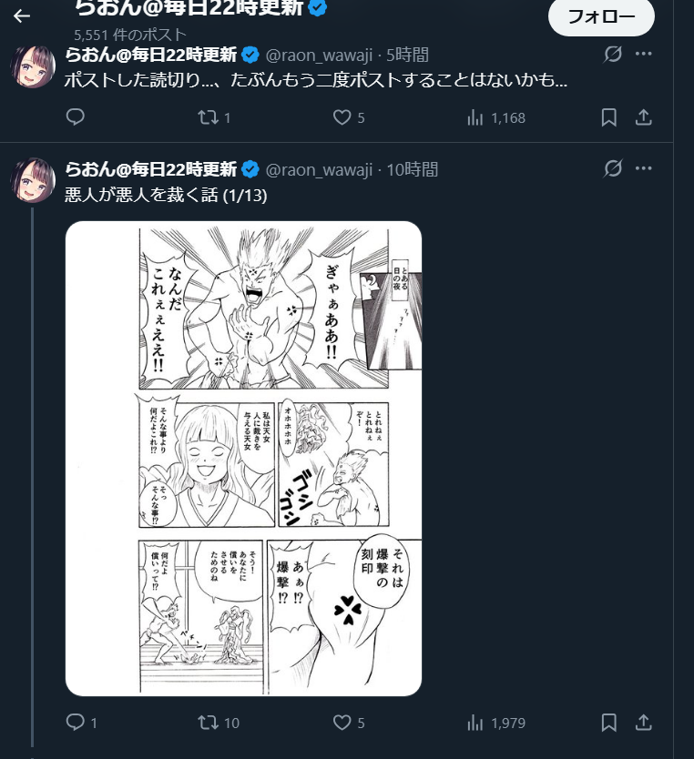Repost the 5時間 post
This screenshot has width=694, height=759.
214,117
